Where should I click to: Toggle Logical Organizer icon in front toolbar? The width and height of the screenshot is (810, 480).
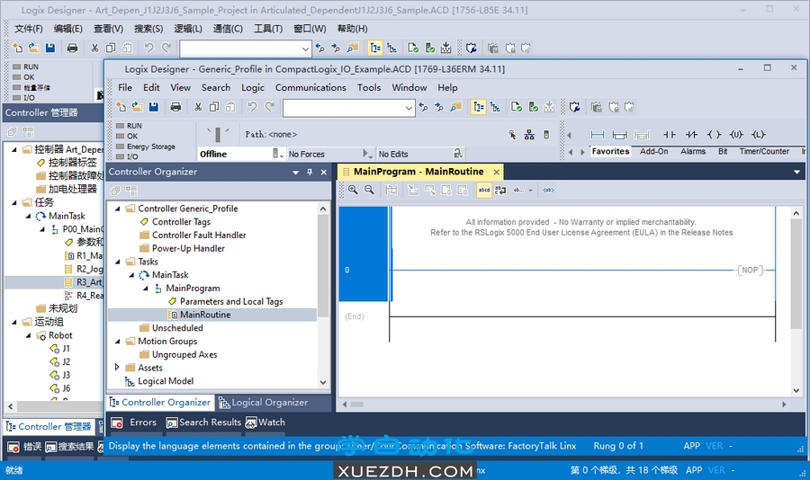tap(495, 107)
